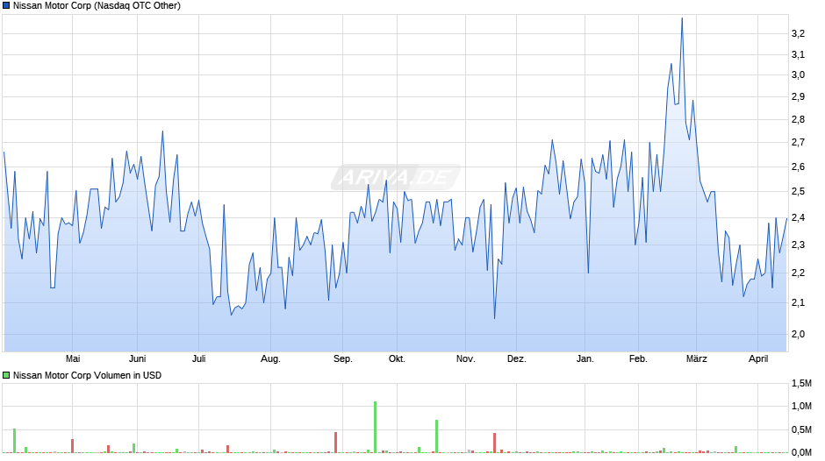Screen dimensions: 825x461
Task: Click the 0,5M volume axis value
Action: [801, 429]
